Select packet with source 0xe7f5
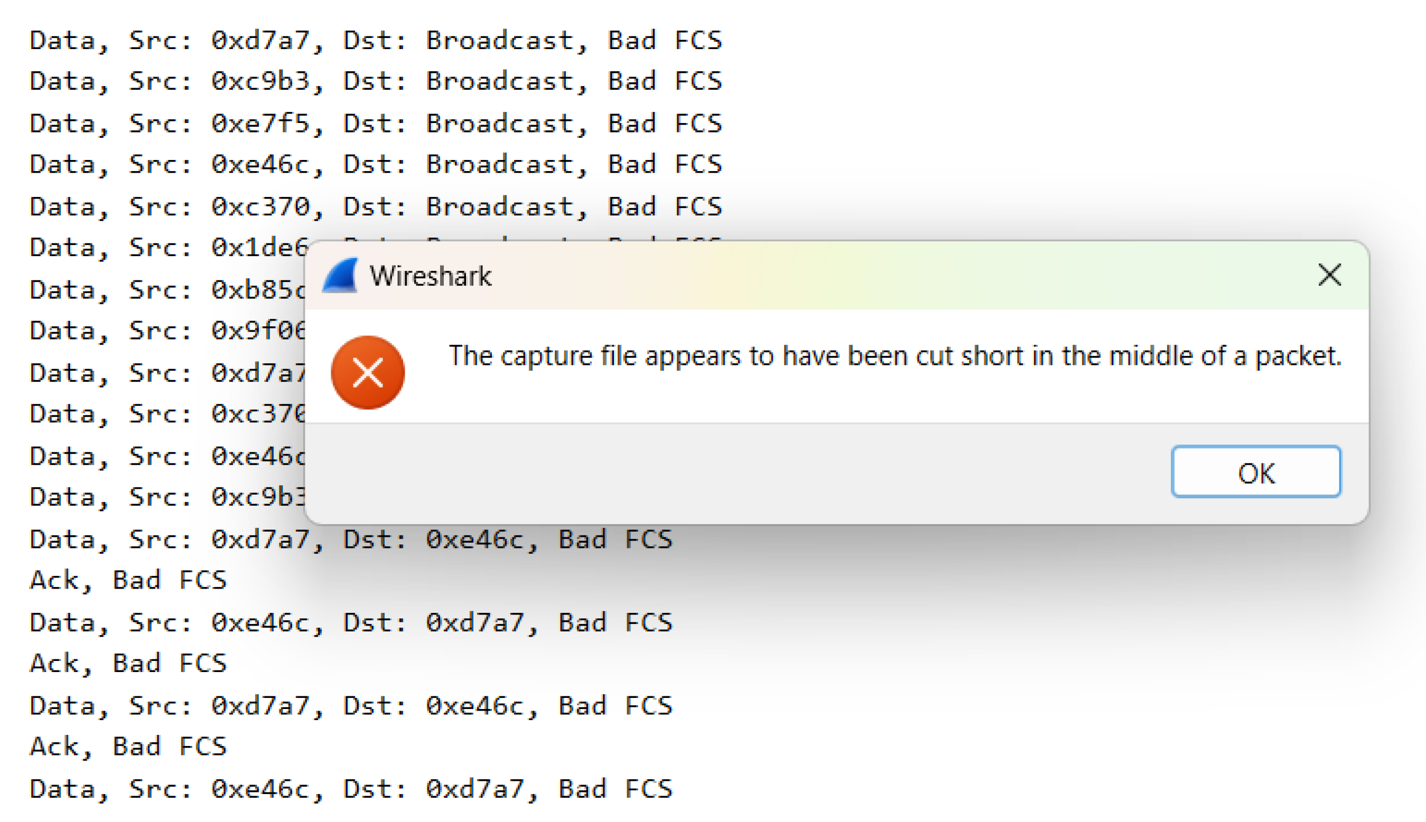1426x822 pixels. point(375,124)
